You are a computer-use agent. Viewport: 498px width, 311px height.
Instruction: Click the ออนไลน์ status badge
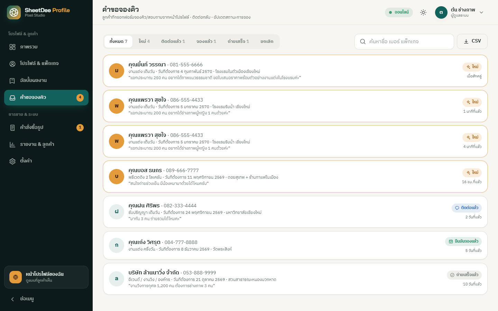click(x=399, y=12)
